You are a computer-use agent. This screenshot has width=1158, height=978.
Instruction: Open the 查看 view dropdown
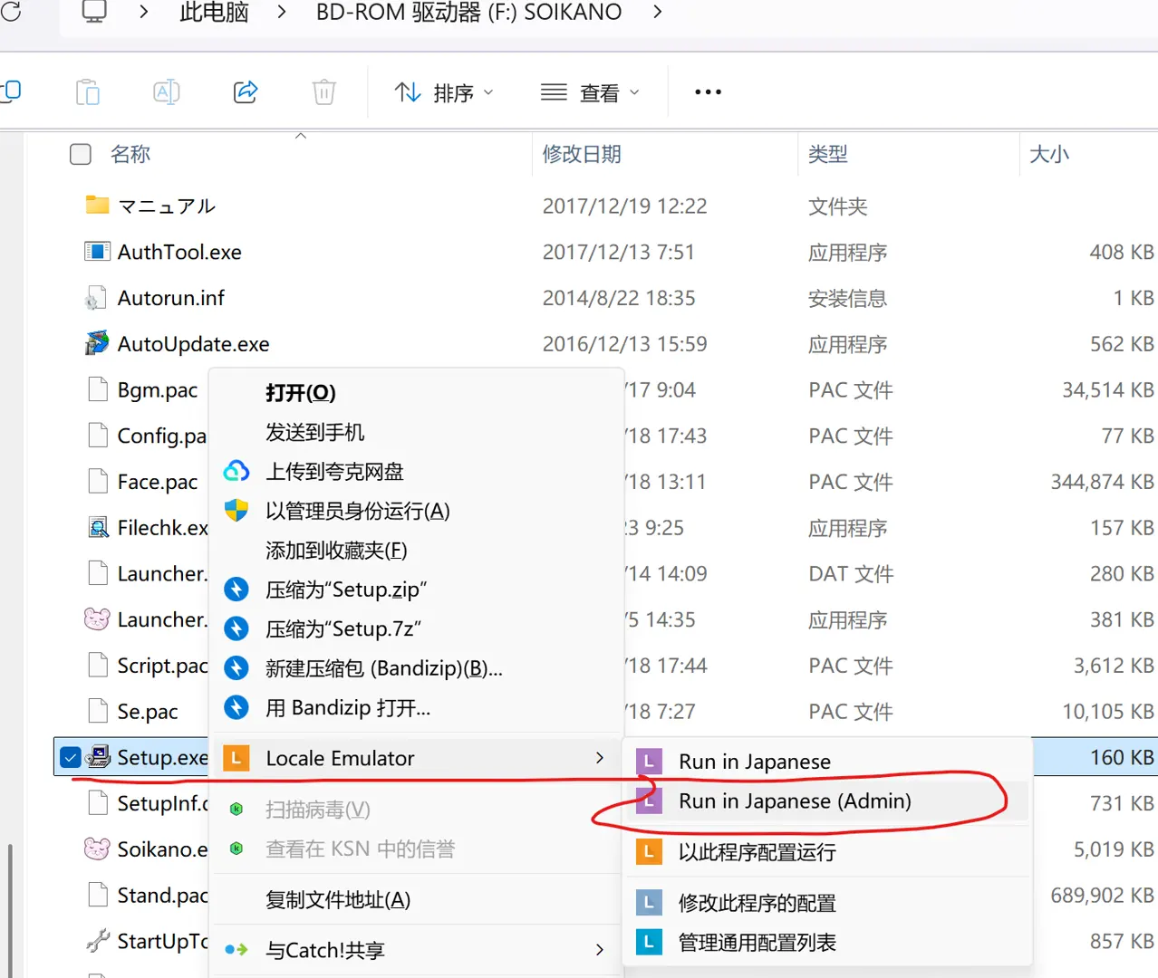pyautogui.click(x=590, y=92)
